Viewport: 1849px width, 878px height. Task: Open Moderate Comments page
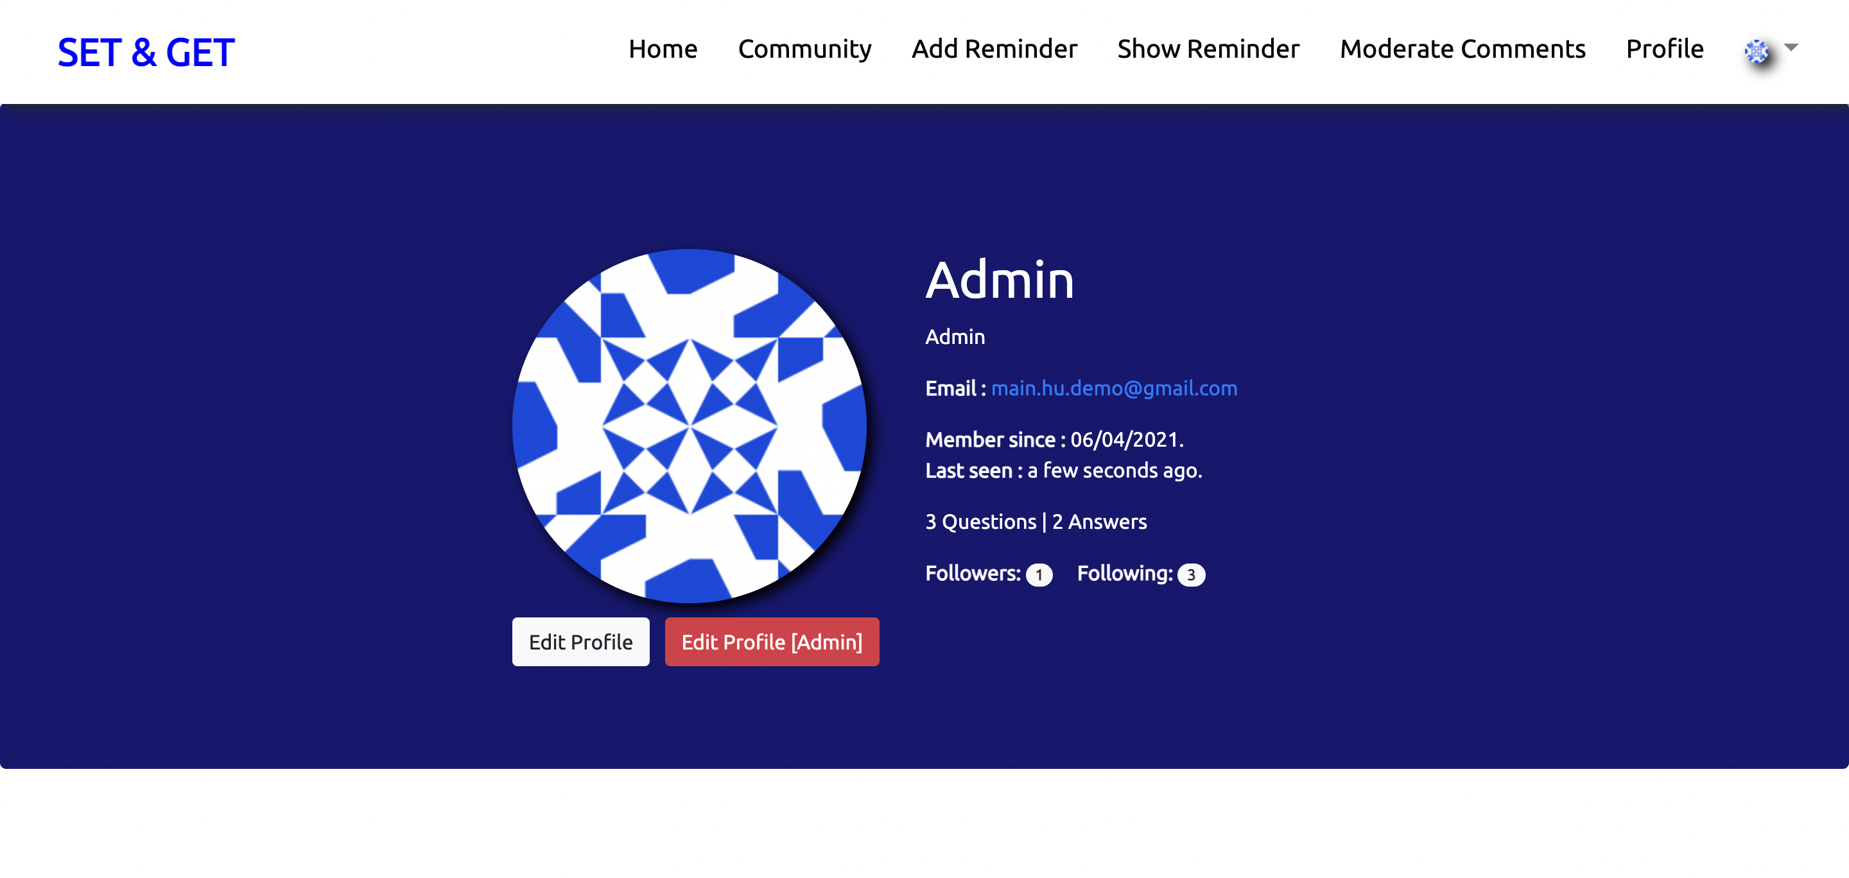tap(1462, 49)
